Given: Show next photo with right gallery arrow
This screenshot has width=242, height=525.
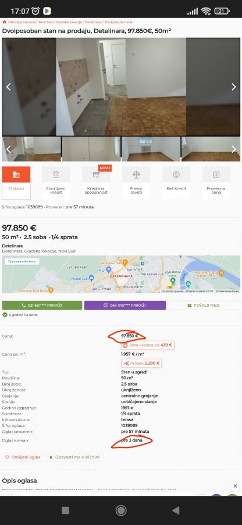Looking at the screenshot, I should click(x=234, y=87).
